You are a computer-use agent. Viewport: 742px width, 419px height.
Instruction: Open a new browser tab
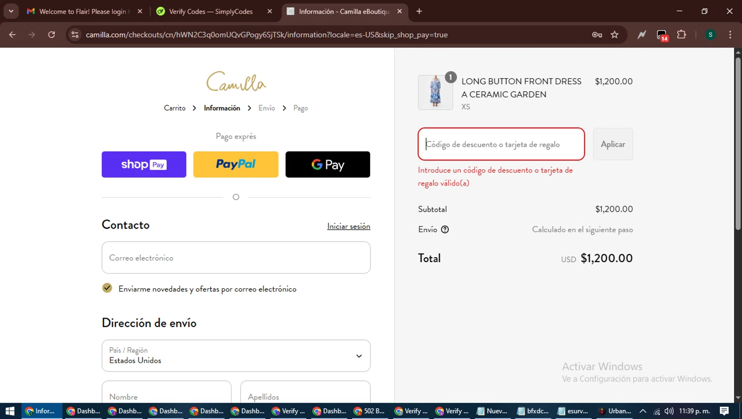pos(419,11)
